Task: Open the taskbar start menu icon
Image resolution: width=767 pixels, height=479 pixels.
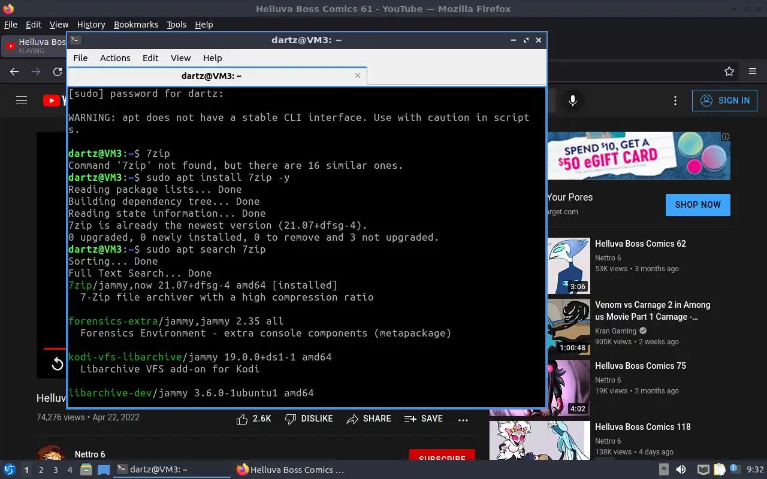Action: [x=10, y=470]
